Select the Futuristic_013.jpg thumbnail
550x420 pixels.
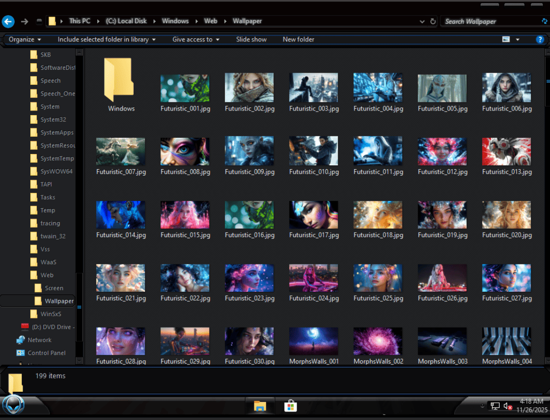click(507, 151)
